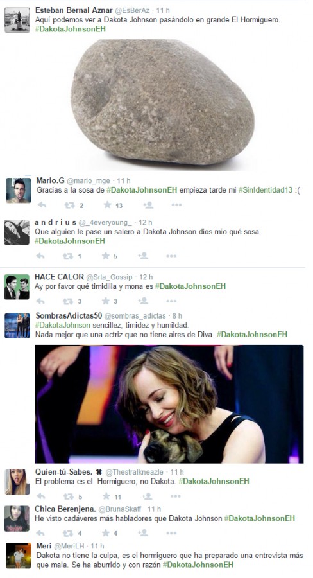
Task: Open Esteban Bernal Aznar's profile name
Action: (x=74, y=10)
